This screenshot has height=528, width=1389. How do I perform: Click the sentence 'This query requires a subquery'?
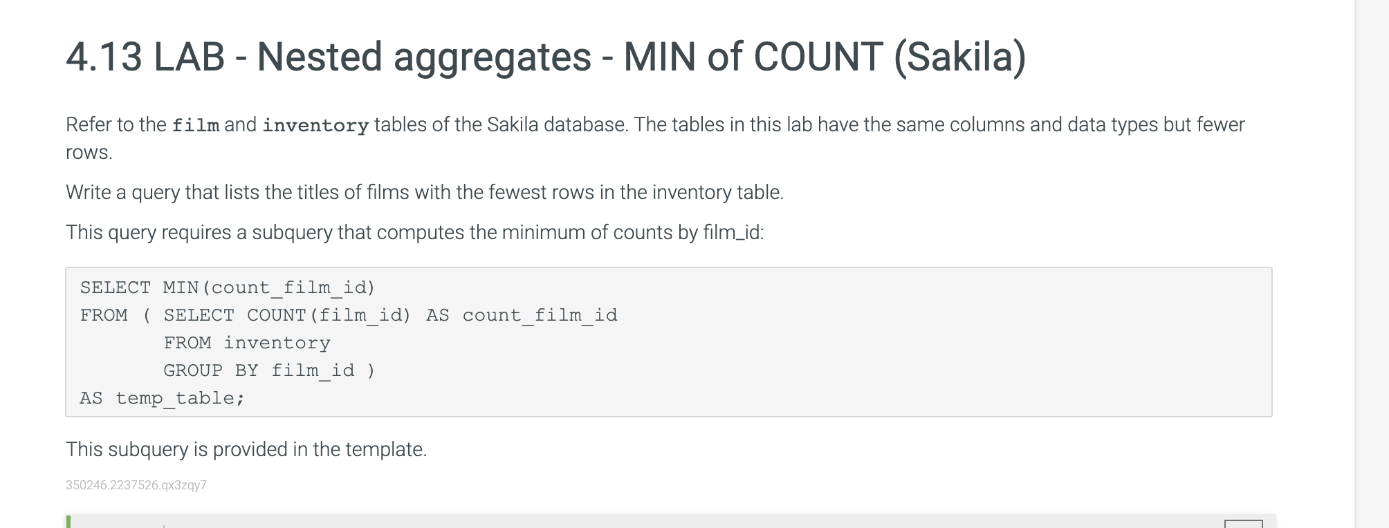coord(415,232)
